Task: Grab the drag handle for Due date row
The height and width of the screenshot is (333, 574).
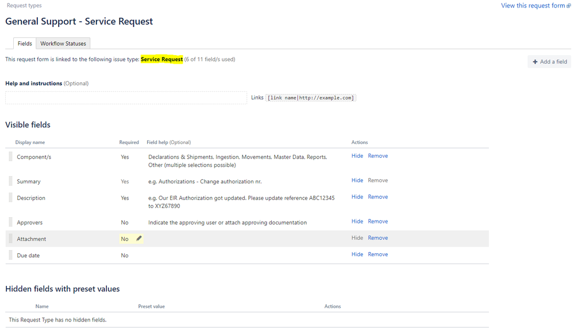Action: 10,255
